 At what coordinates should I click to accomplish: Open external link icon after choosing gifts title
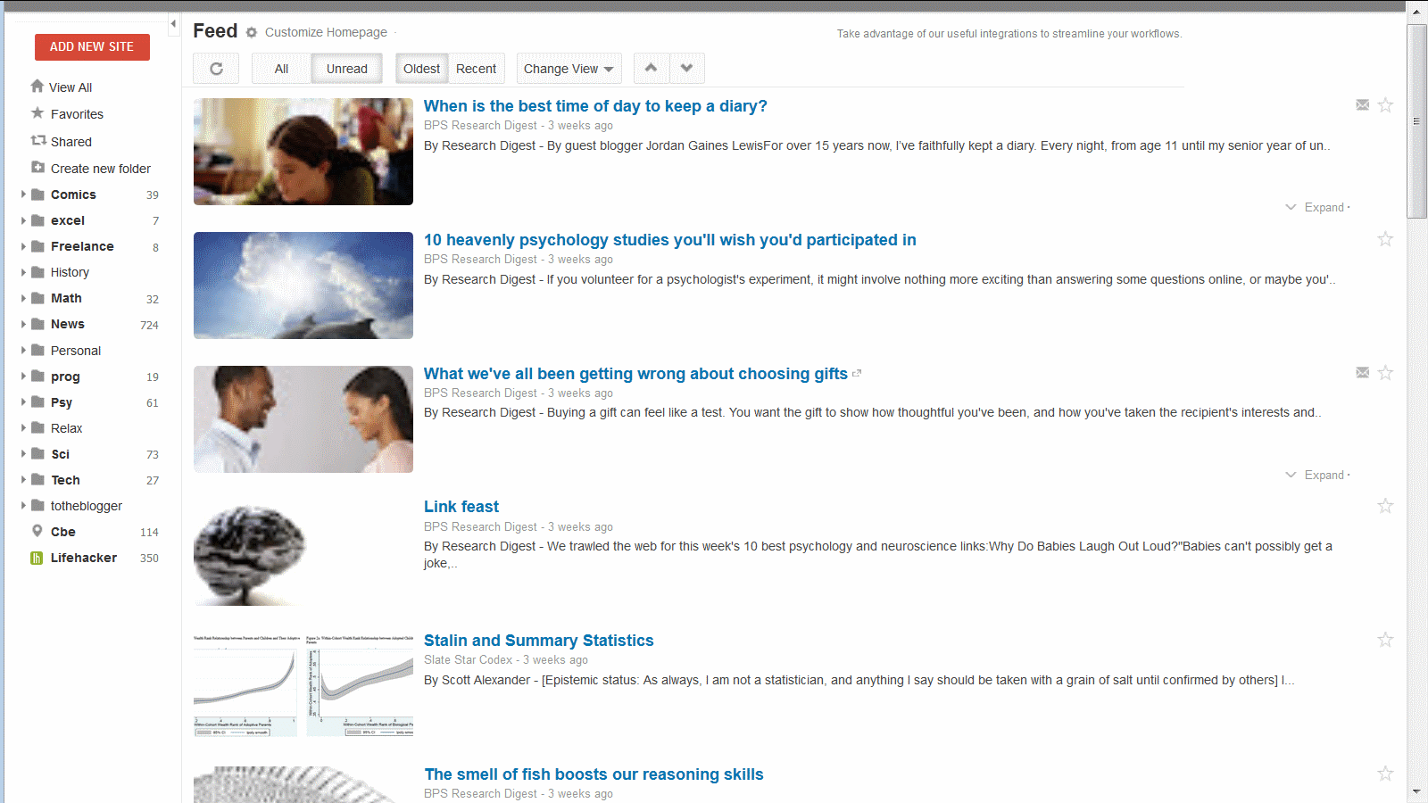click(857, 374)
